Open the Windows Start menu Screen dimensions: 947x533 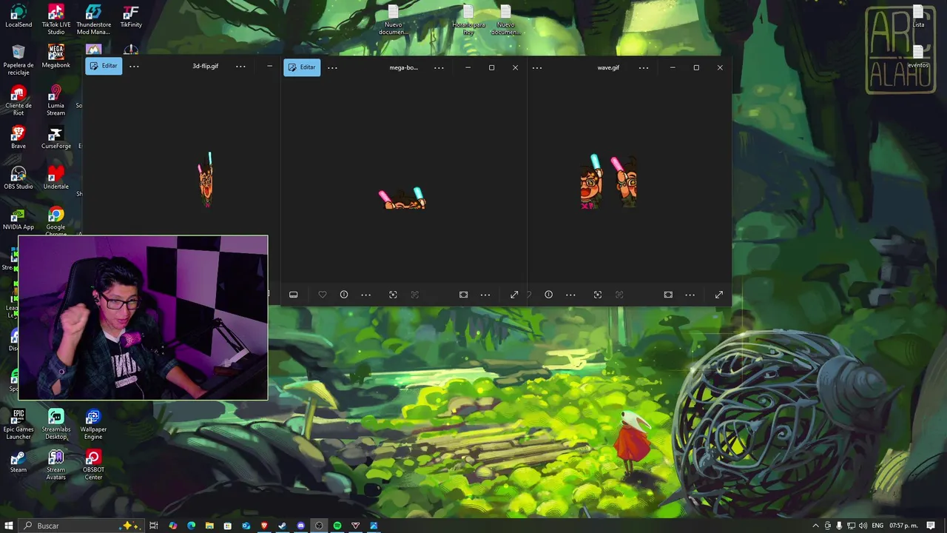pyautogui.click(x=9, y=526)
